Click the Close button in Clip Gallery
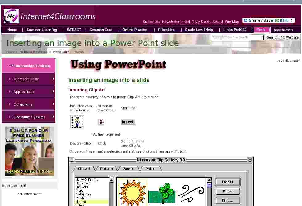302x206 pixels. 228,191
